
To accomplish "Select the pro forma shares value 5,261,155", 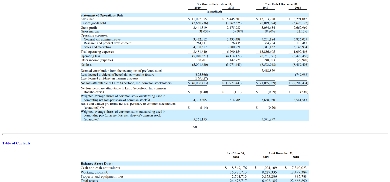I will point(200,119).
